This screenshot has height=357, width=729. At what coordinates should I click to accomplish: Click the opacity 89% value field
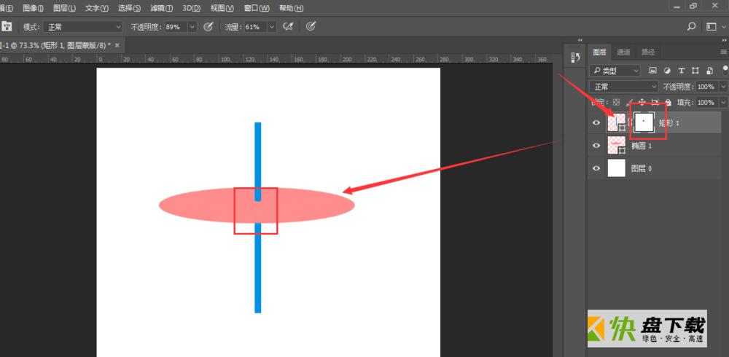176,27
